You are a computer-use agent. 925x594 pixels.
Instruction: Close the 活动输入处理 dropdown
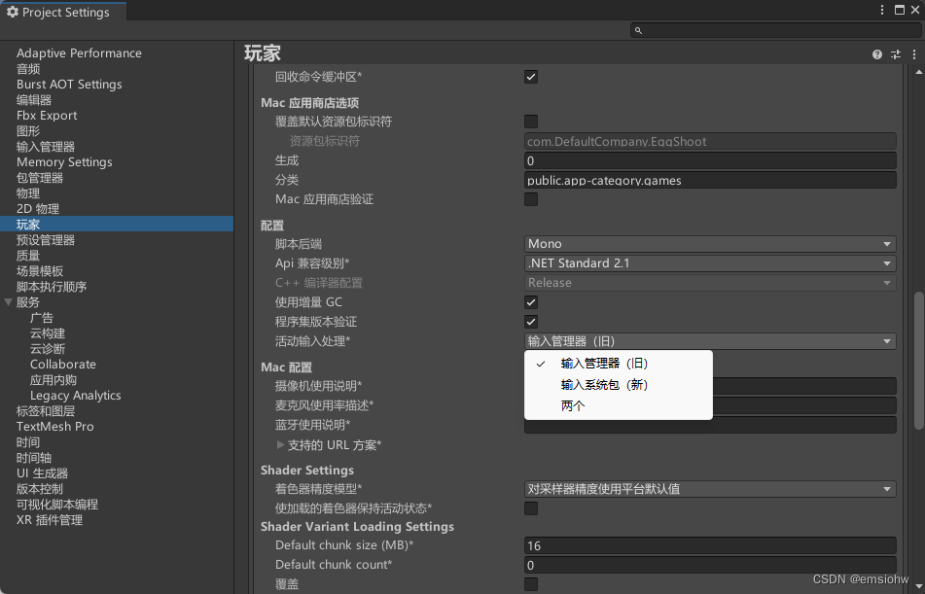710,341
